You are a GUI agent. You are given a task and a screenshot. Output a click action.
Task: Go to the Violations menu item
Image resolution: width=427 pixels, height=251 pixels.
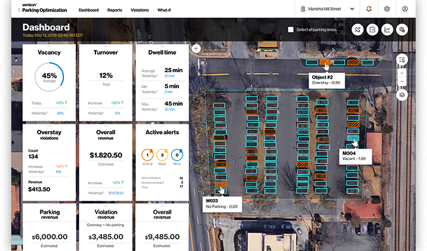point(139,10)
